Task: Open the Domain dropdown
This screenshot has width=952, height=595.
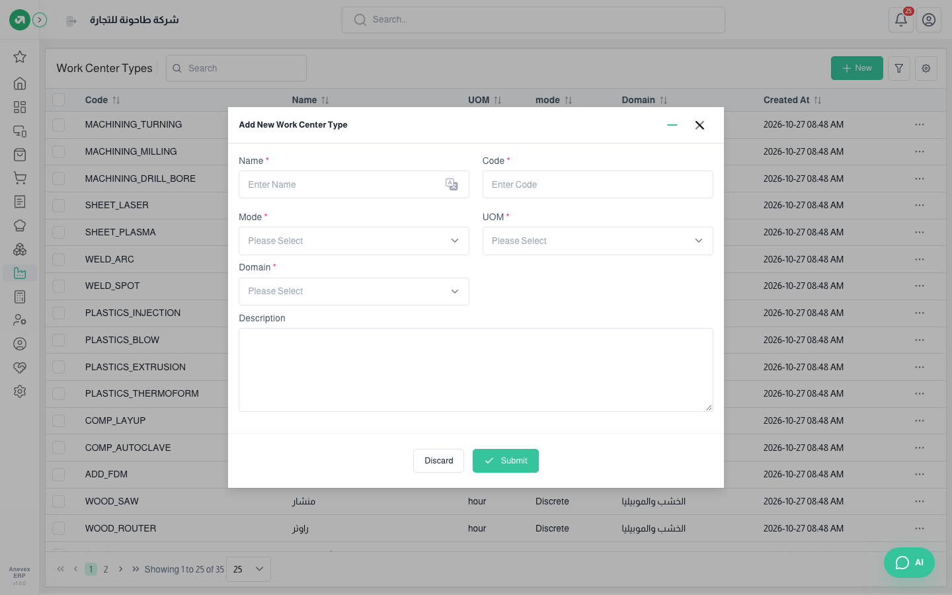Action: 354,292
